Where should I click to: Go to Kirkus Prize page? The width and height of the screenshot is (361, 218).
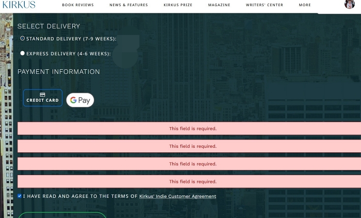[178, 5]
